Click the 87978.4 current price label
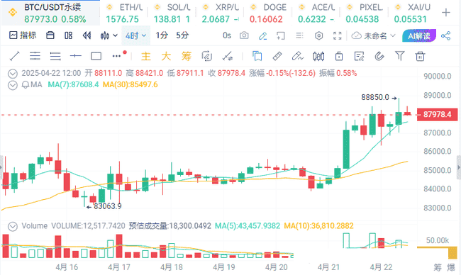This screenshot has width=461, height=275. 437,114
